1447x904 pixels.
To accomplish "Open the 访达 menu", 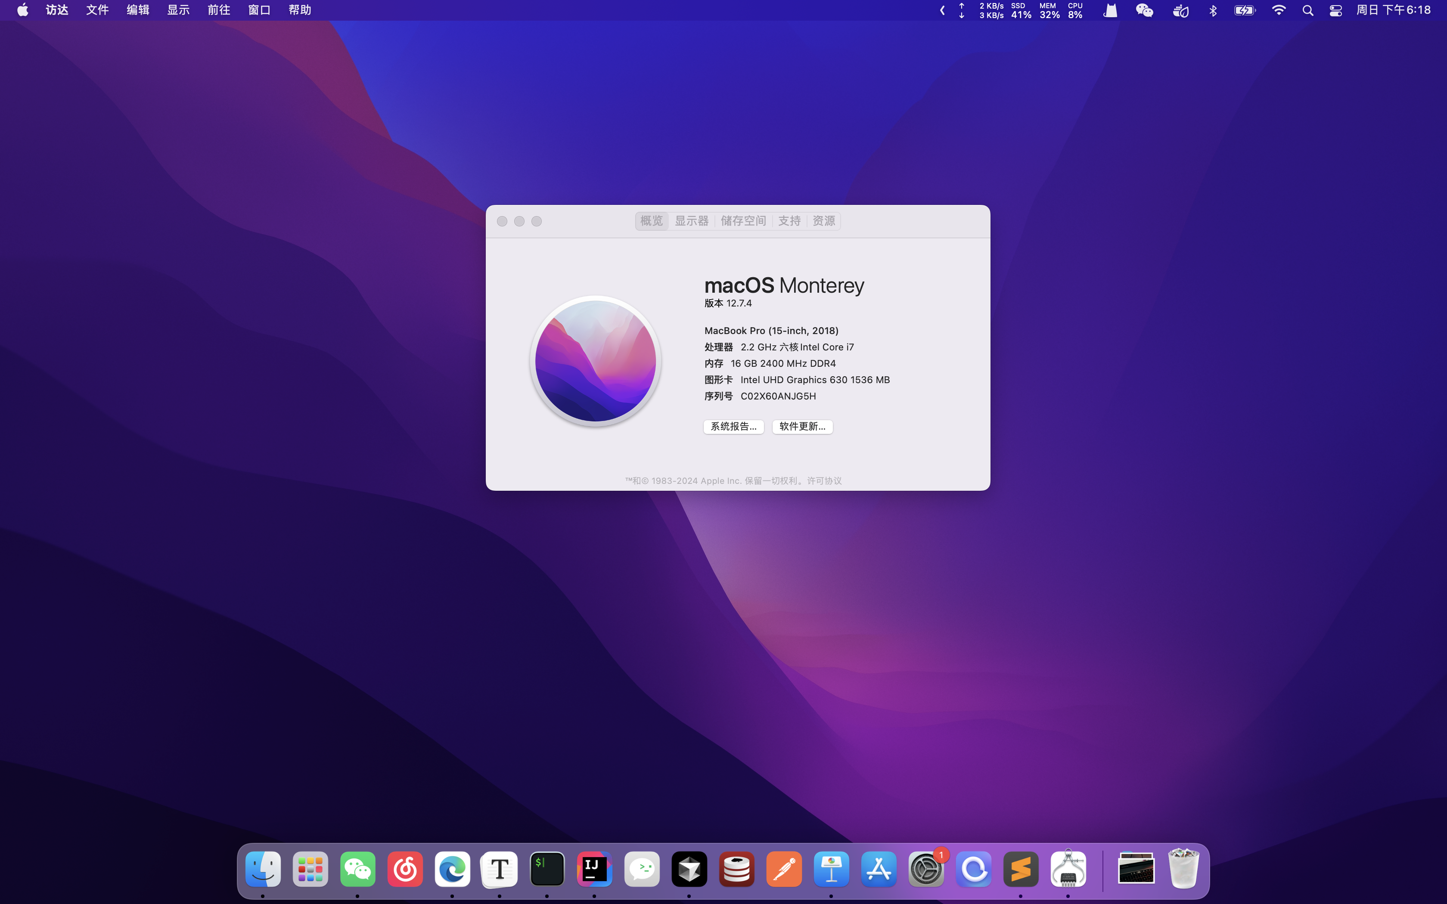I will (x=57, y=10).
